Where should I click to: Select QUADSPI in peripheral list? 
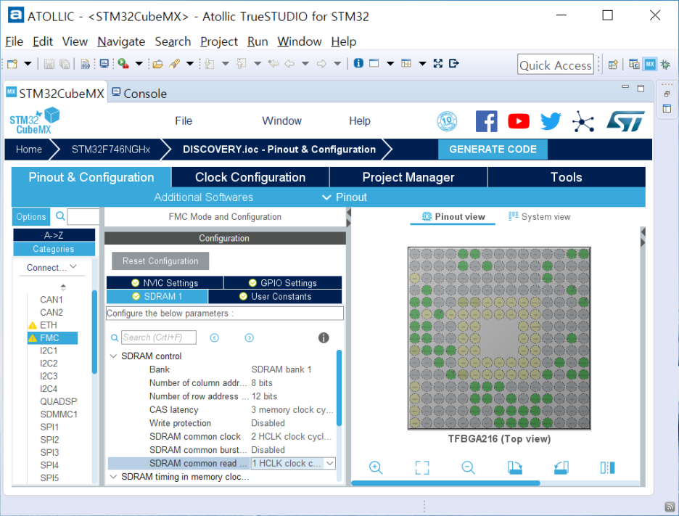(59, 401)
